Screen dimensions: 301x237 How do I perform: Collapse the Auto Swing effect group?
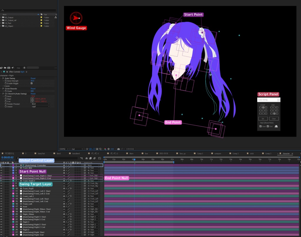1,78
